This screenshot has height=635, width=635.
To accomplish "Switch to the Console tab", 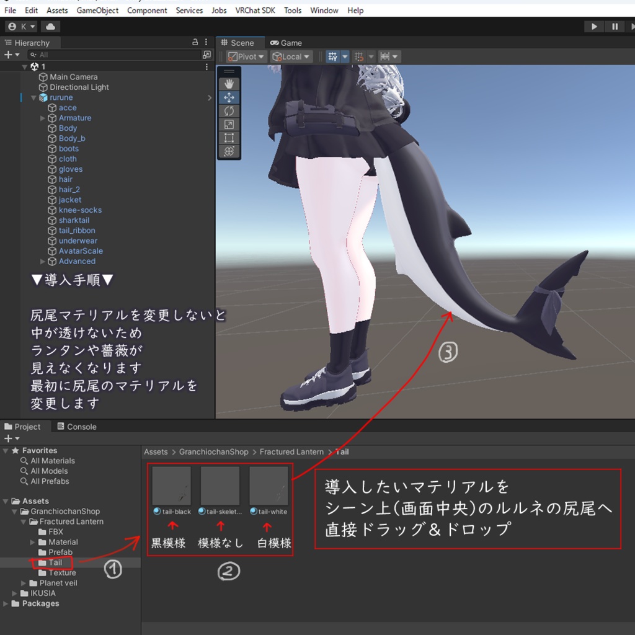I will (x=77, y=427).
